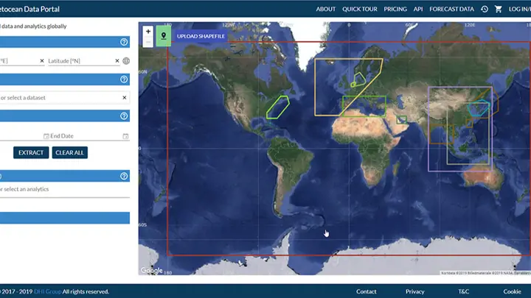The height and width of the screenshot is (298, 531).
Task: Clear the latitude field with its X
Action: coord(117,61)
